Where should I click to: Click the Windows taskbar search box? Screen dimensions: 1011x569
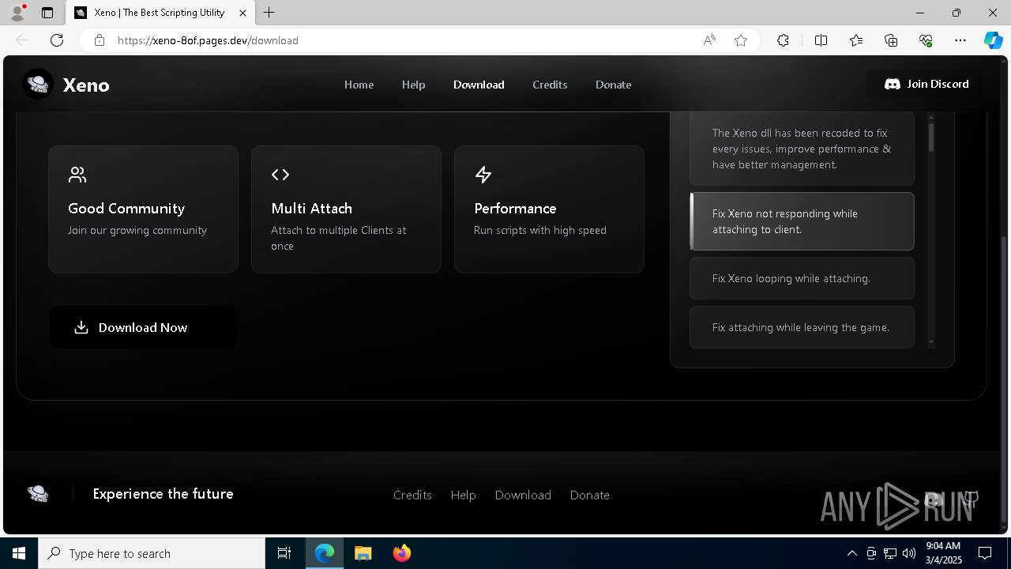coord(152,553)
